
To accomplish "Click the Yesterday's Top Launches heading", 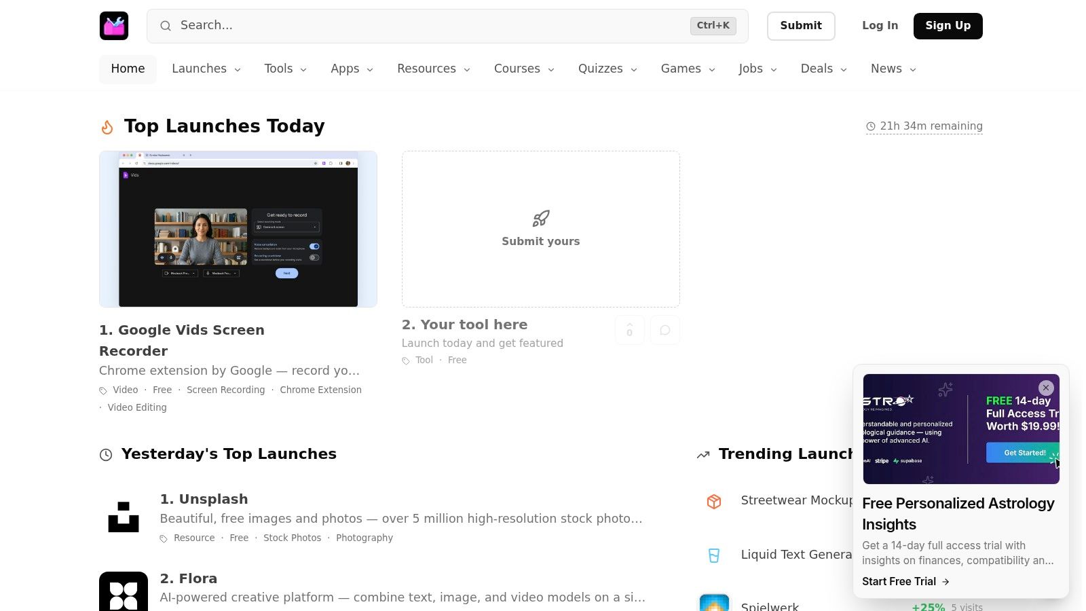I will (229, 454).
